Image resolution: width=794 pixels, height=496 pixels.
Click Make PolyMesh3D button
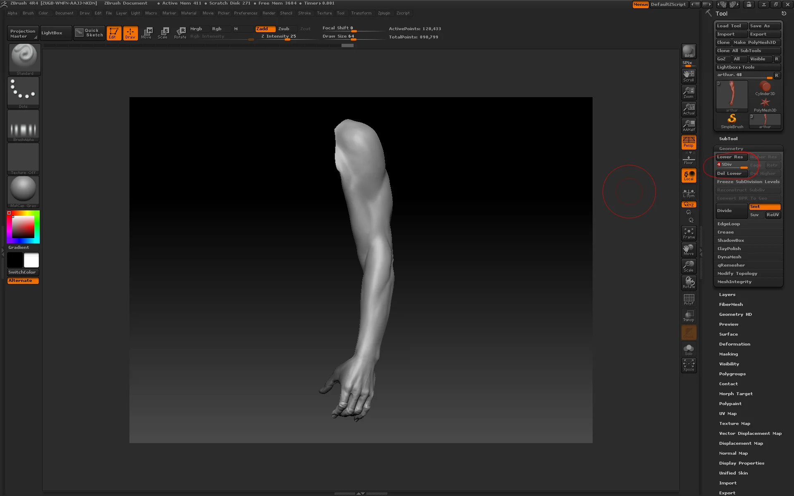coord(756,43)
